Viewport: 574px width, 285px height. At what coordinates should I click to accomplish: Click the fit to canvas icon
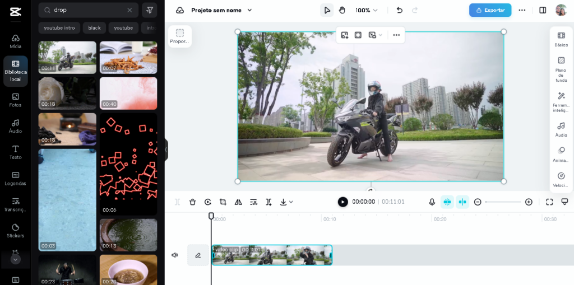tap(358, 35)
